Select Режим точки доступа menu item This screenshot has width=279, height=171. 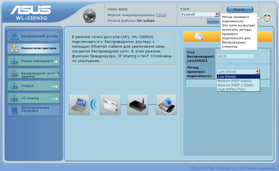(34, 48)
